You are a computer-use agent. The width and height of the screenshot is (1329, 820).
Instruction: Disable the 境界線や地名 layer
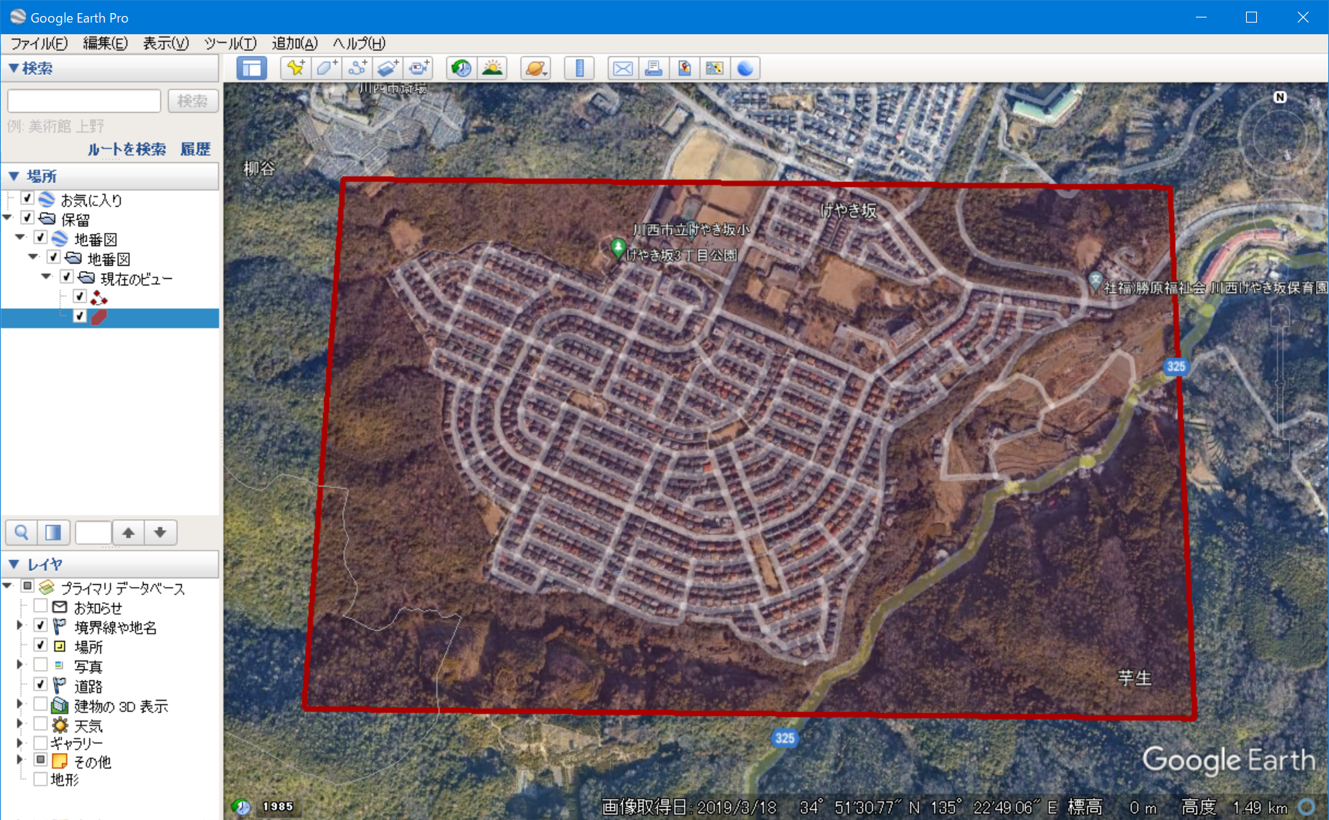point(41,626)
